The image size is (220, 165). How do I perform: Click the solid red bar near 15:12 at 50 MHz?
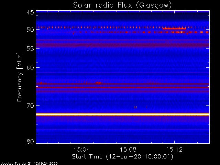[x=174, y=29]
